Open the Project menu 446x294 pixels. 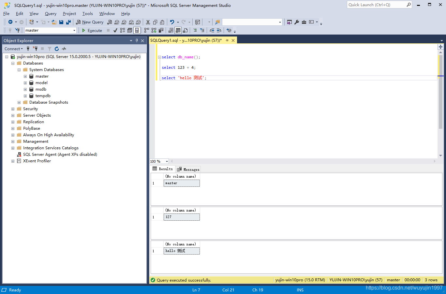[69, 14]
